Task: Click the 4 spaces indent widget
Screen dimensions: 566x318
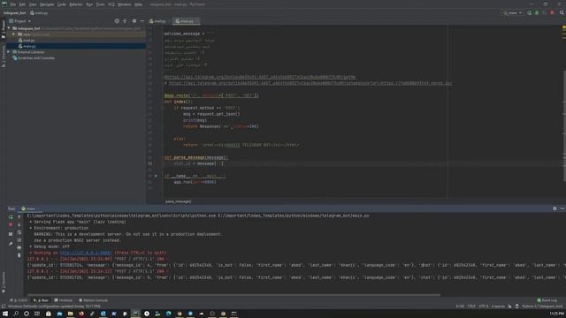Action: [x=498, y=307]
